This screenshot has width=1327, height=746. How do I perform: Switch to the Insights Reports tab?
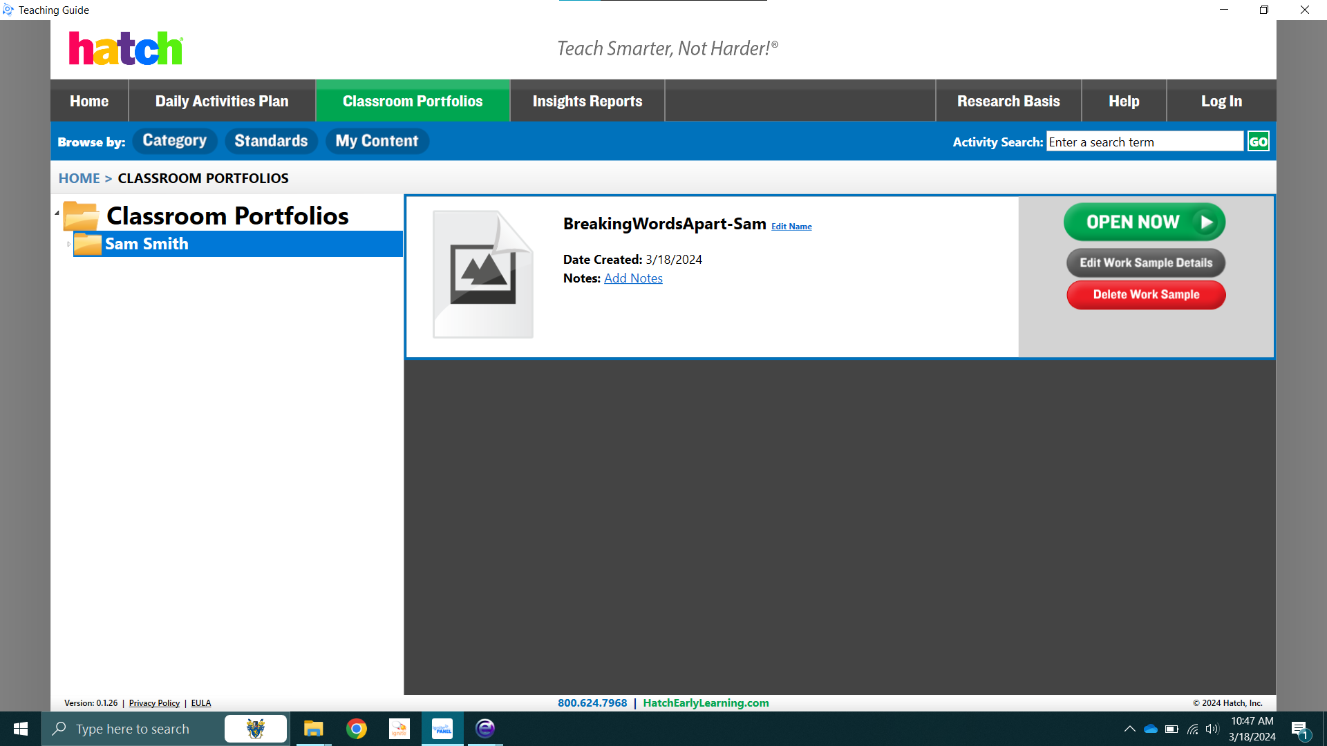tap(587, 101)
